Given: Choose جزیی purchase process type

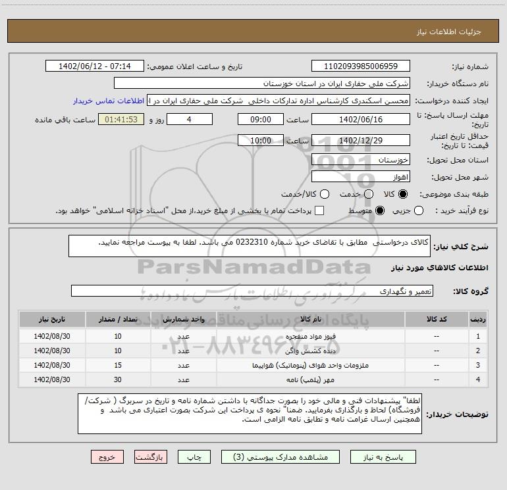Looking at the screenshot, I should pos(419,210).
